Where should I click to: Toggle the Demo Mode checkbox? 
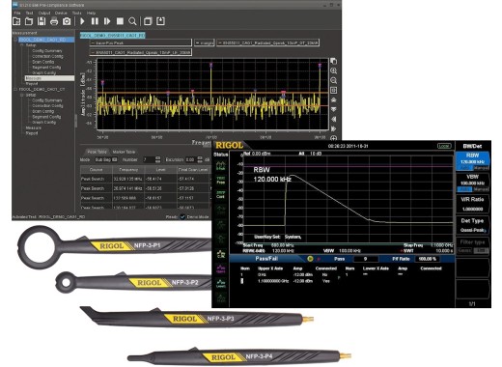pos(182,216)
